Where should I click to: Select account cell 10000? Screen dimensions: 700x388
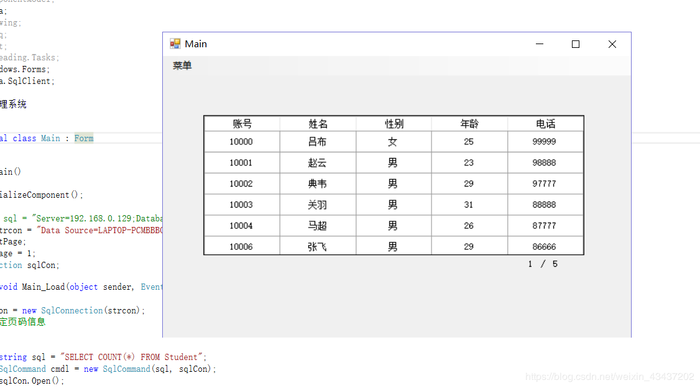coord(242,142)
